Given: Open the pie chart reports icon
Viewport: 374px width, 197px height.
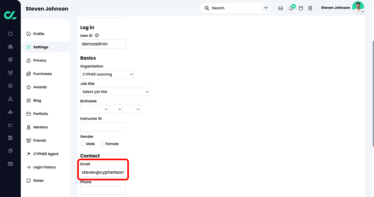Looking at the screenshot, I should 10,151.
